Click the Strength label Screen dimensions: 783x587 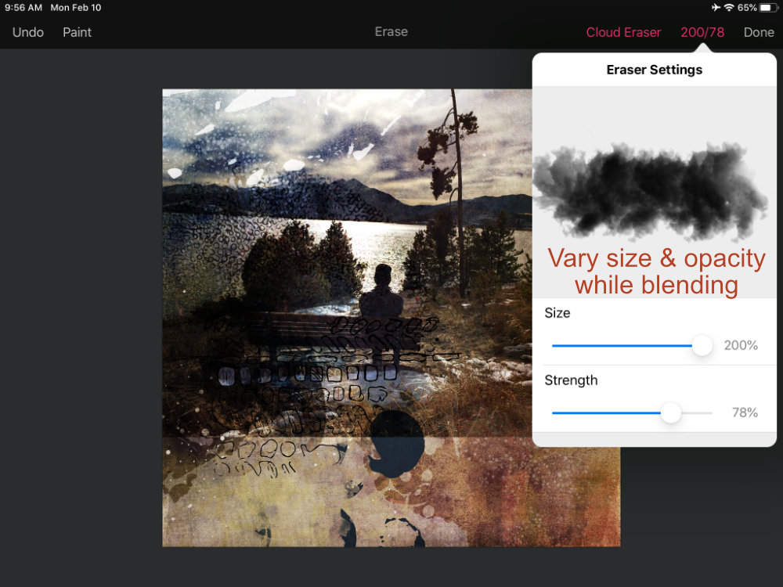point(571,380)
